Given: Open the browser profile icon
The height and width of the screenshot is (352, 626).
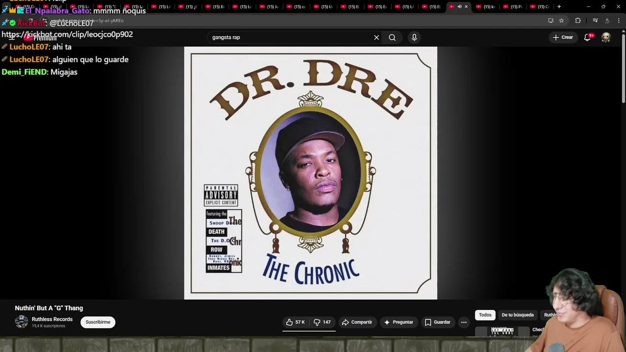Looking at the screenshot, I should [607, 21].
